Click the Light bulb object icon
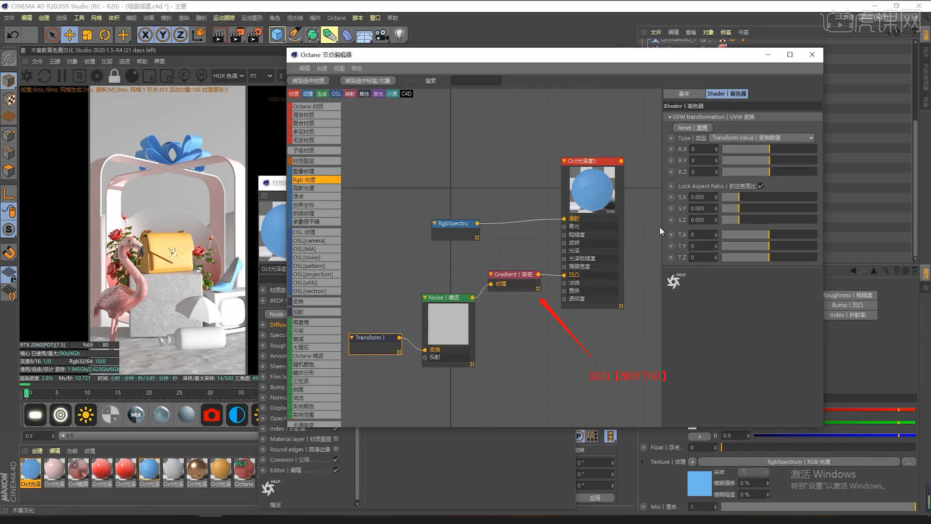 (400, 35)
